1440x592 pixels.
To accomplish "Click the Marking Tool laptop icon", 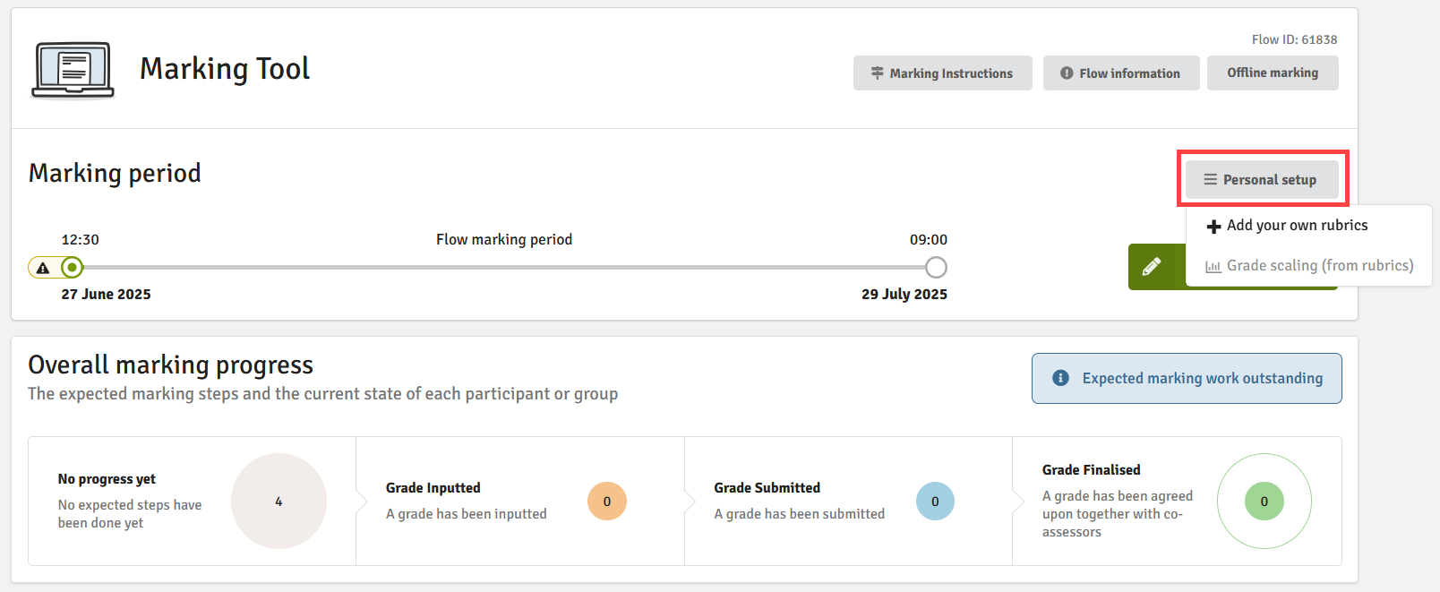I will tap(73, 70).
